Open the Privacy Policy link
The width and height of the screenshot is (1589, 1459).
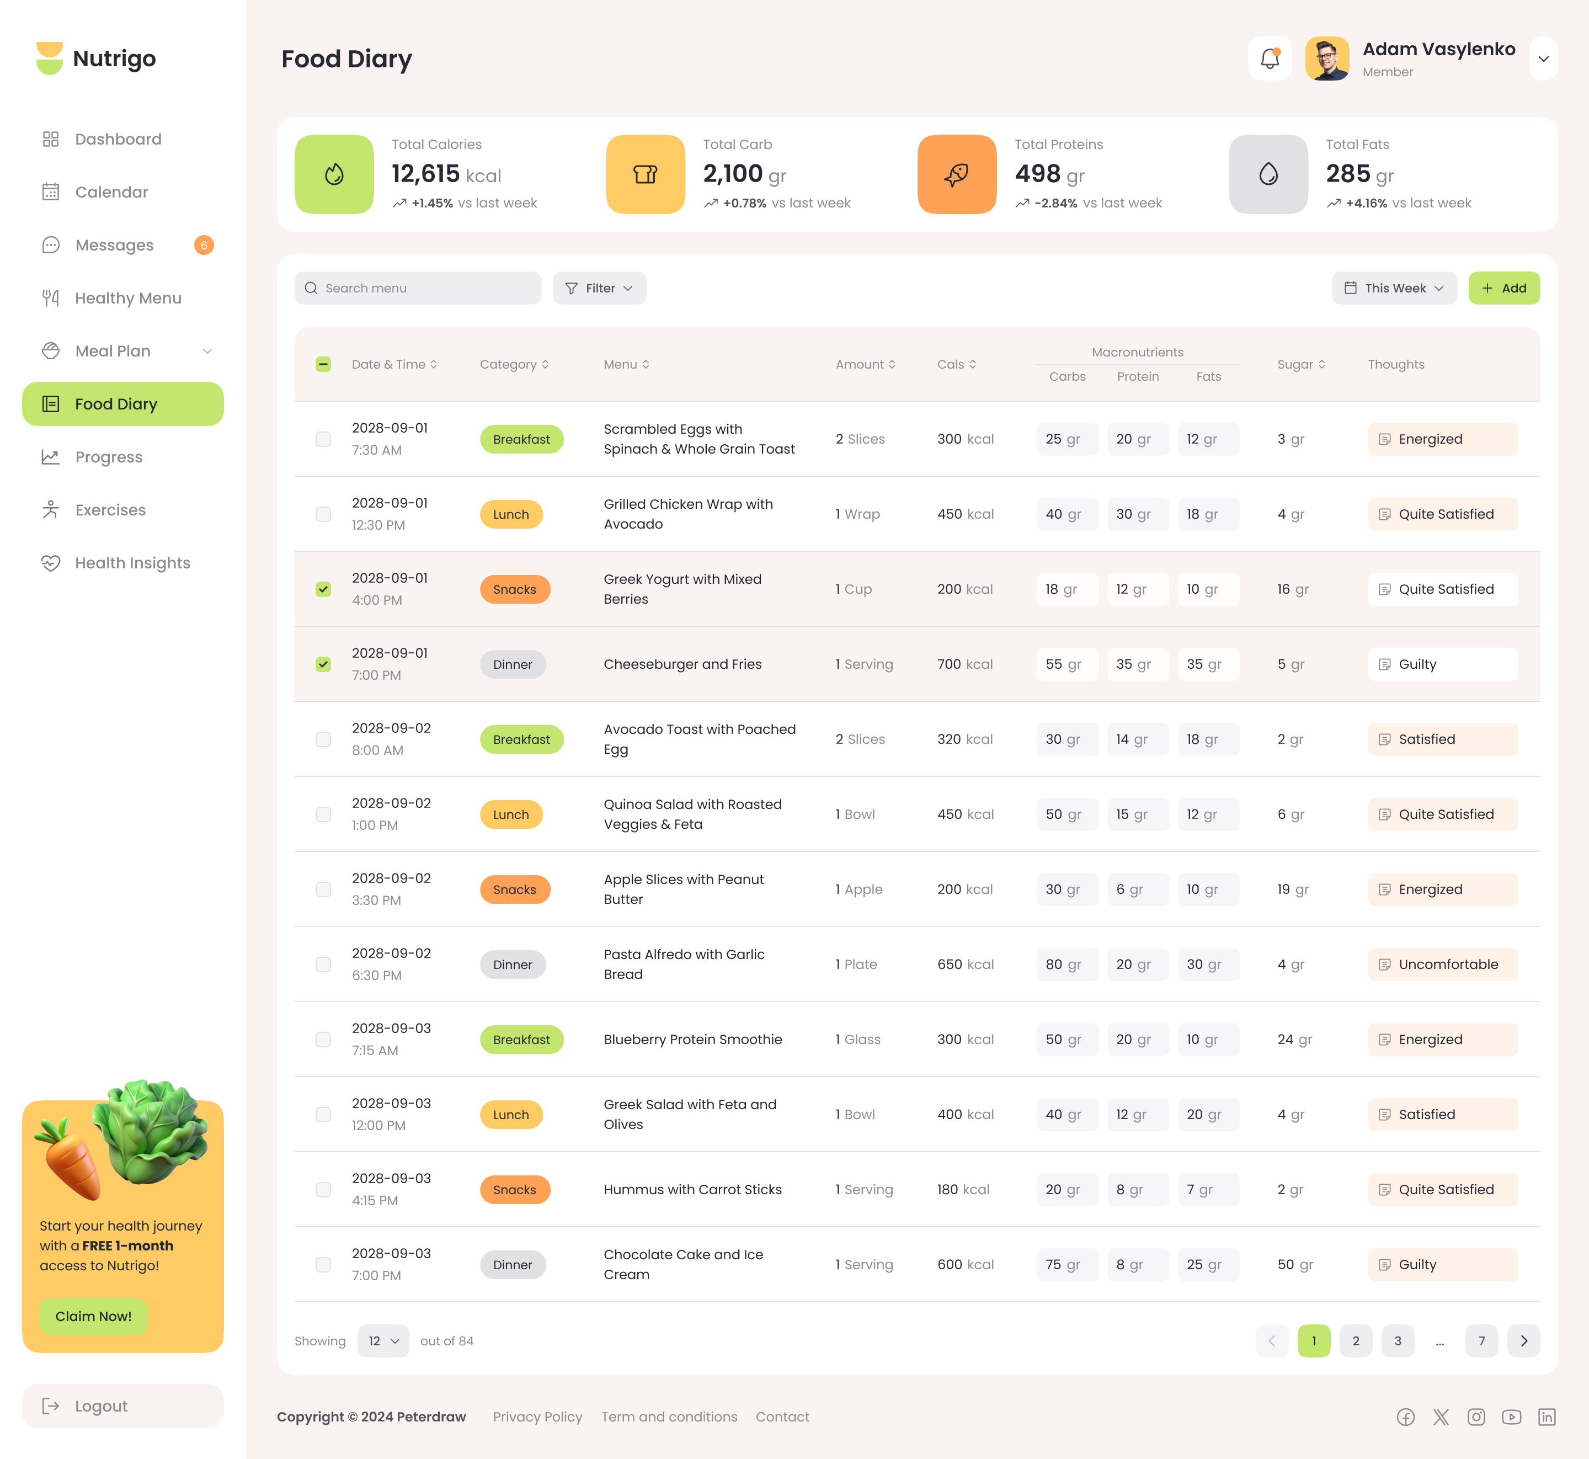pos(537,1417)
